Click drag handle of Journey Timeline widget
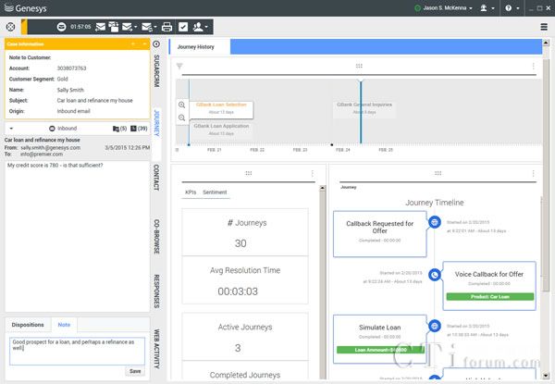The height and width of the screenshot is (384, 555). [438, 173]
